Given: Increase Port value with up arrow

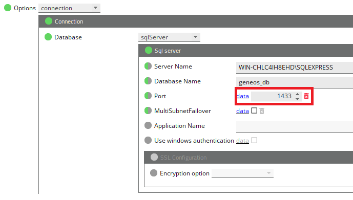Looking at the screenshot, I should point(297,94).
